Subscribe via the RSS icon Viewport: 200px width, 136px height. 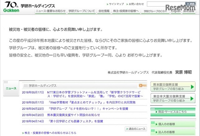[x=143, y=85]
